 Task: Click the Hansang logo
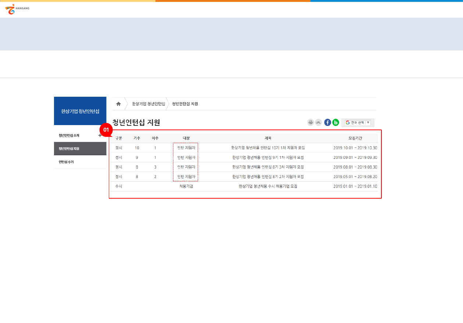coord(17,9)
